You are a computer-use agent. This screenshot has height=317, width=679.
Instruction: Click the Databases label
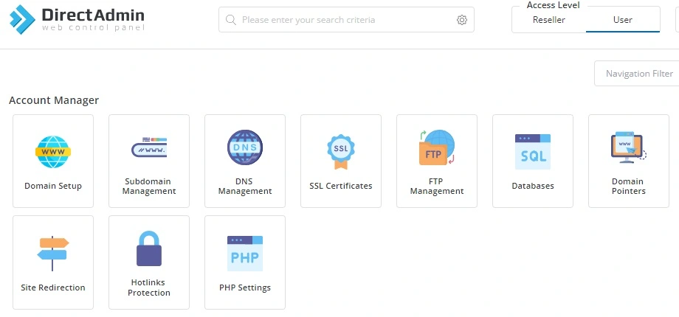click(533, 186)
